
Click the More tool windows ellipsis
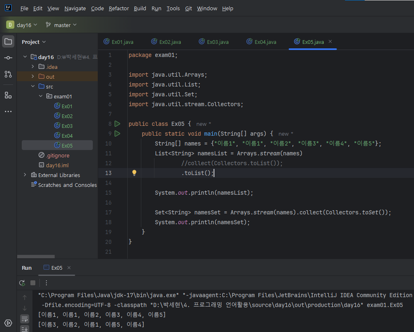coord(8,111)
